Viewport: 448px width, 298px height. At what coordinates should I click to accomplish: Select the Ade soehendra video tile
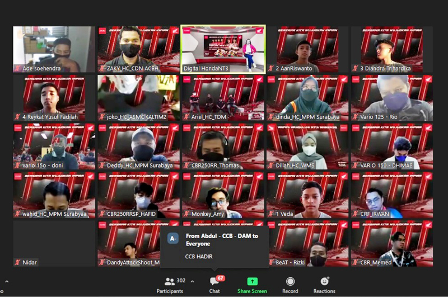tap(54, 49)
